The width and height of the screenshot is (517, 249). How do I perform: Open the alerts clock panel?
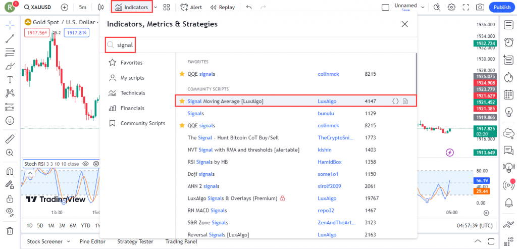(x=509, y=42)
